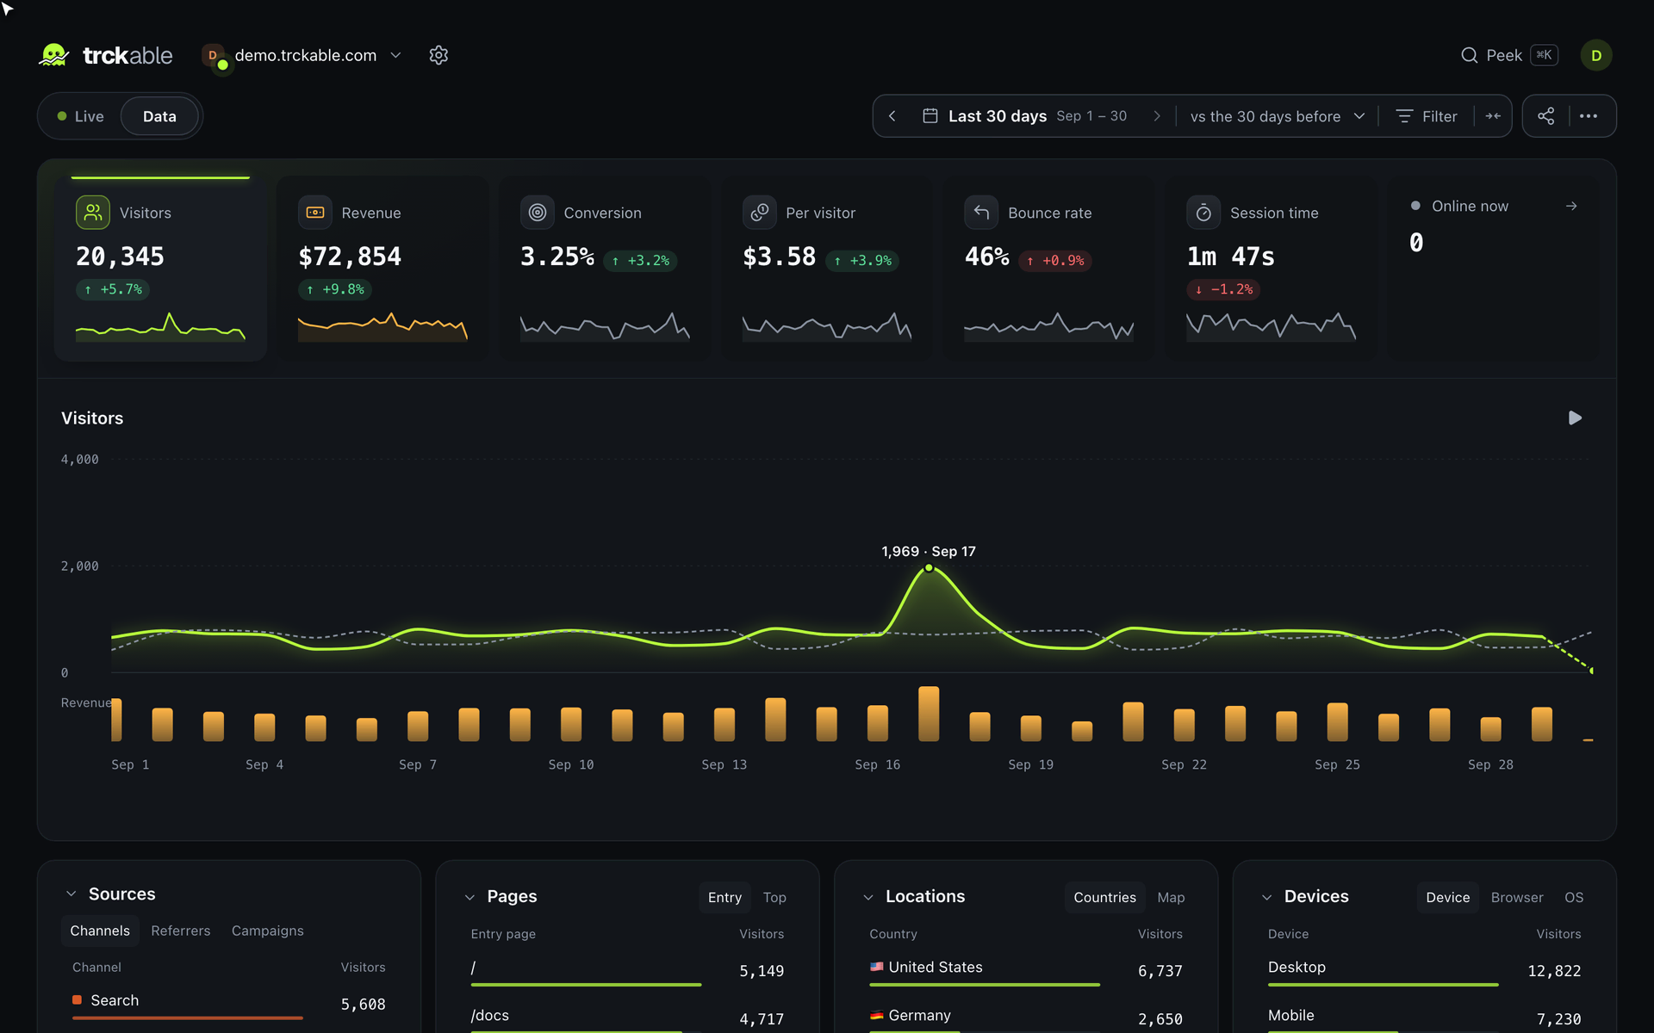The width and height of the screenshot is (1654, 1033).
Task: Play the Visitors chart animation
Action: [x=1575, y=418]
